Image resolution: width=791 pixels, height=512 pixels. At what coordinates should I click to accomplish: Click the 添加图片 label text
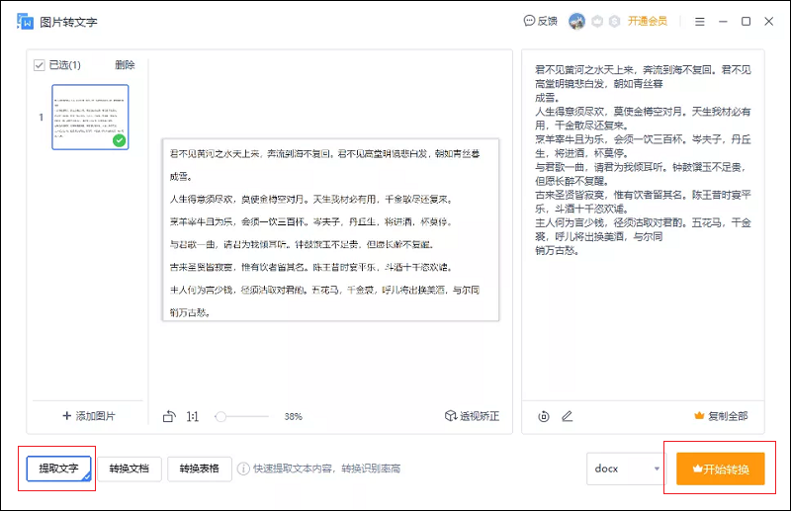click(95, 416)
